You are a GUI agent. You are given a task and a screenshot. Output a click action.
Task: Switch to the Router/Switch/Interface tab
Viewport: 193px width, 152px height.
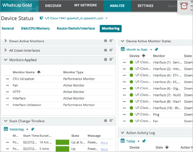pos(76,28)
